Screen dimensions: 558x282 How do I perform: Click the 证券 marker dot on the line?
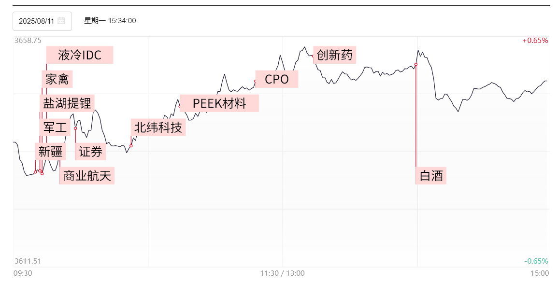click(x=75, y=128)
